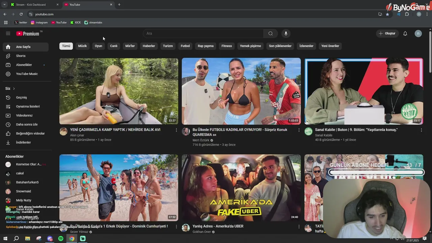Open the Quaresma football video thumbnail
Image resolution: width=432 pixels, height=243 pixels.
click(241, 91)
